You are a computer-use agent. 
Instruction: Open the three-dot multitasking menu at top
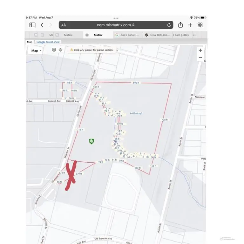(x=116, y=18)
